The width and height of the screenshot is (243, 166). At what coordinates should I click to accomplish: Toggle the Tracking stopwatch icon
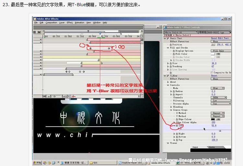coord(171,67)
